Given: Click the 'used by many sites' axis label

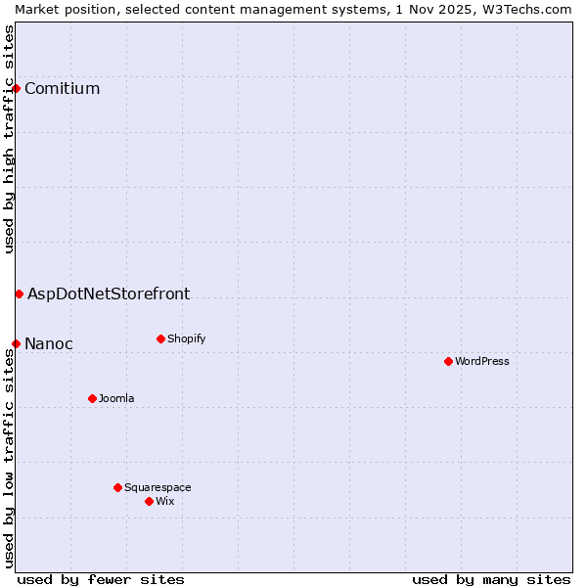Looking at the screenshot, I should tap(491, 579).
